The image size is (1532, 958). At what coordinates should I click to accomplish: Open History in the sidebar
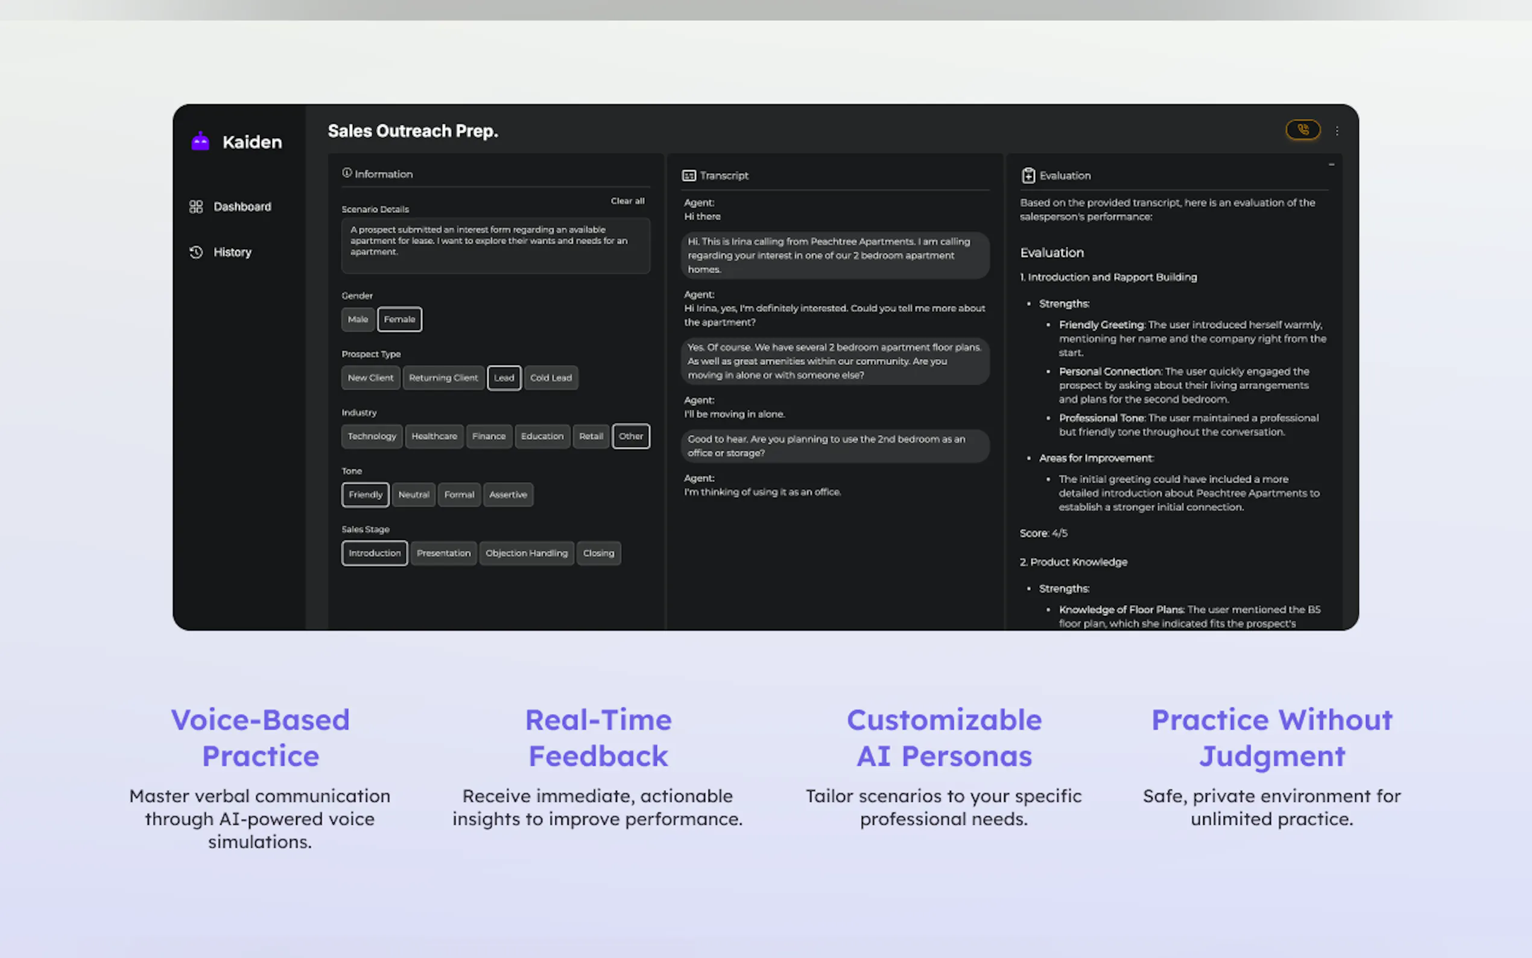pyautogui.click(x=232, y=252)
